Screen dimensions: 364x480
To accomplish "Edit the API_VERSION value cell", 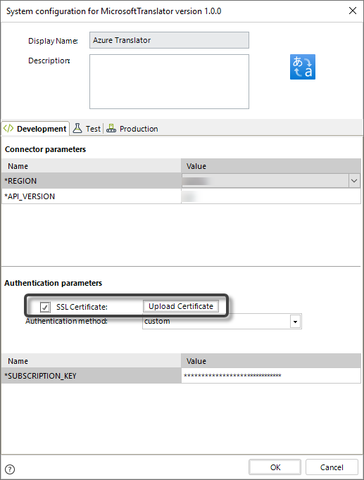I will 271,196.
